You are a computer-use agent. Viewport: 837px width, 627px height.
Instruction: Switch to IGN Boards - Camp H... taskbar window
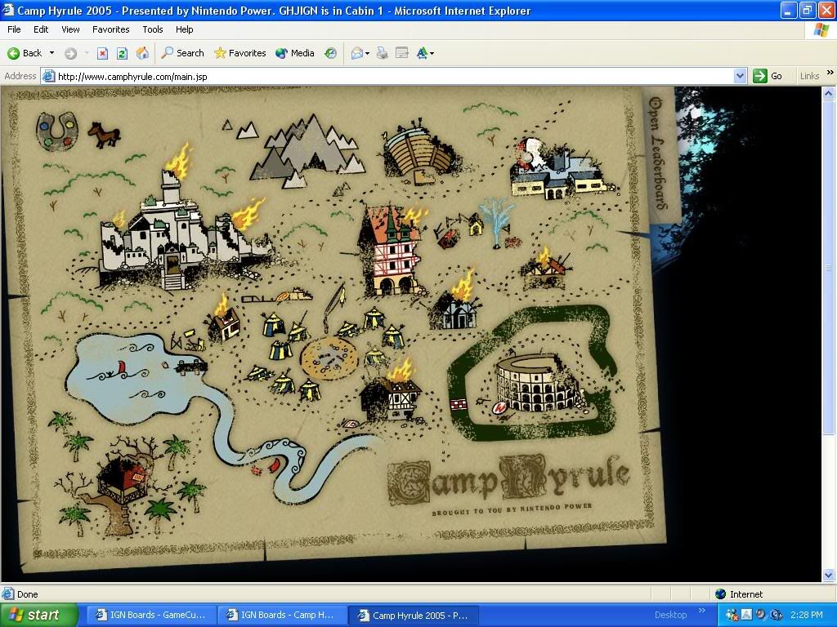[282, 616]
